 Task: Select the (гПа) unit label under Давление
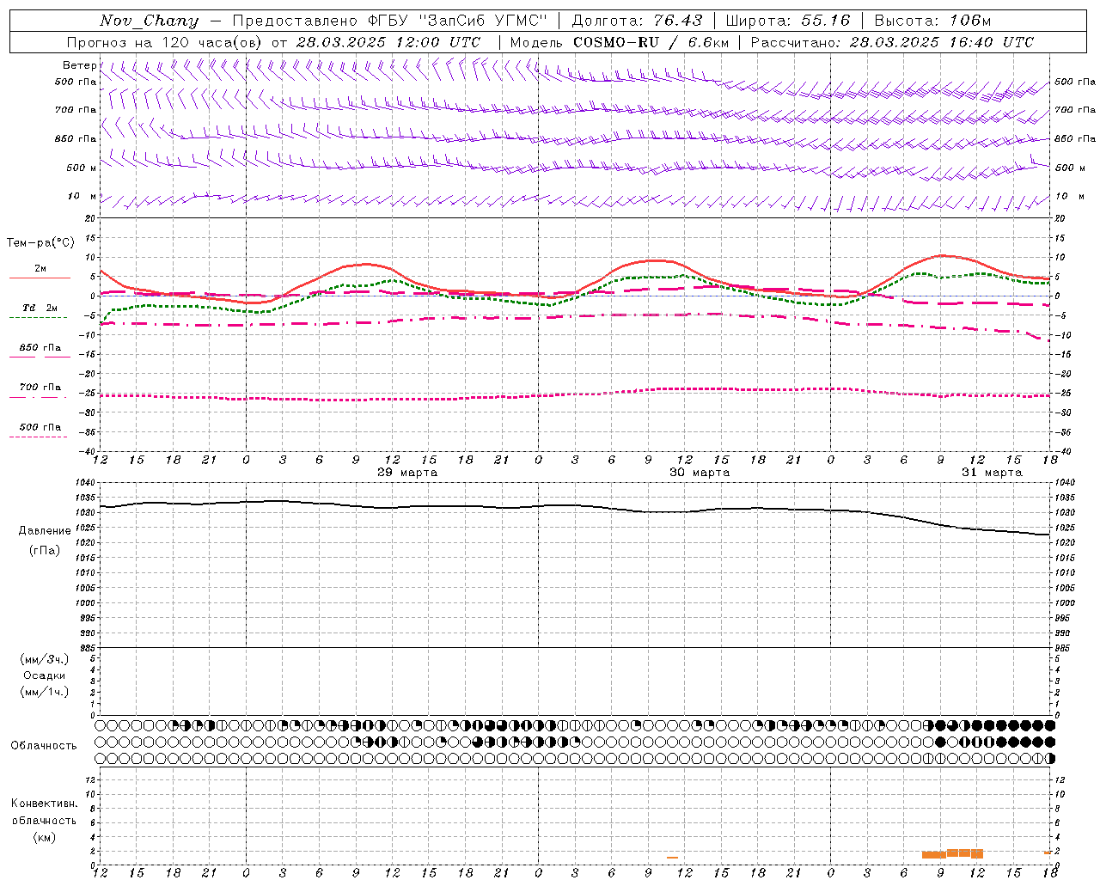(45, 551)
